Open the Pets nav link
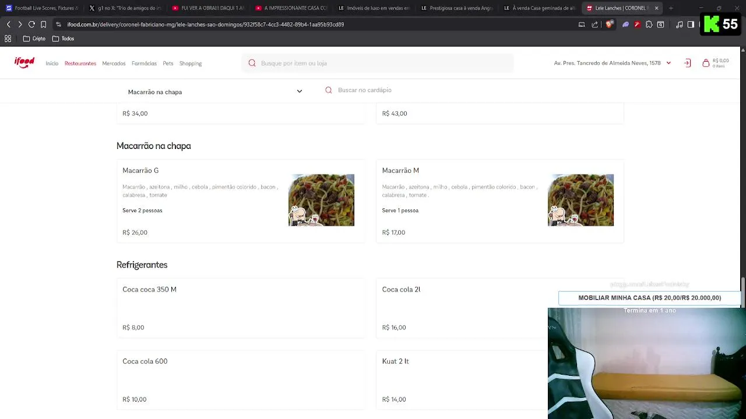Image resolution: width=746 pixels, height=419 pixels. (168, 63)
